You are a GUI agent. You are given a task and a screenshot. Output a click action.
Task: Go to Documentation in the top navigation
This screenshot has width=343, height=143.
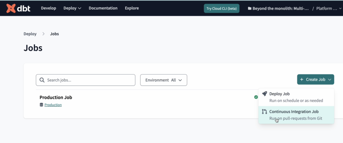click(x=103, y=8)
